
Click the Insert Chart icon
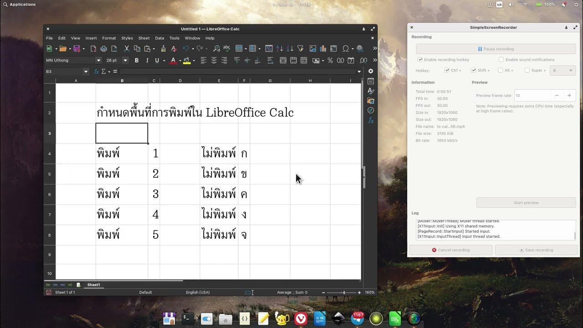click(323, 48)
